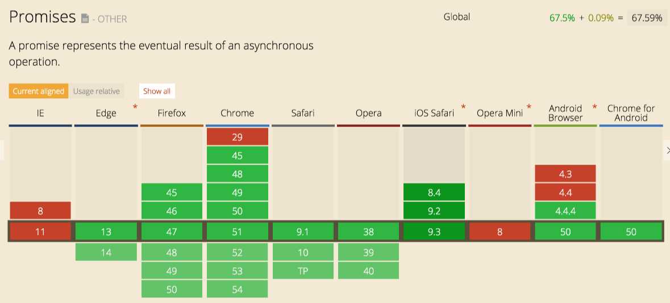Switch to Usage relative view
Screen dimensions: 670x303
(x=97, y=91)
